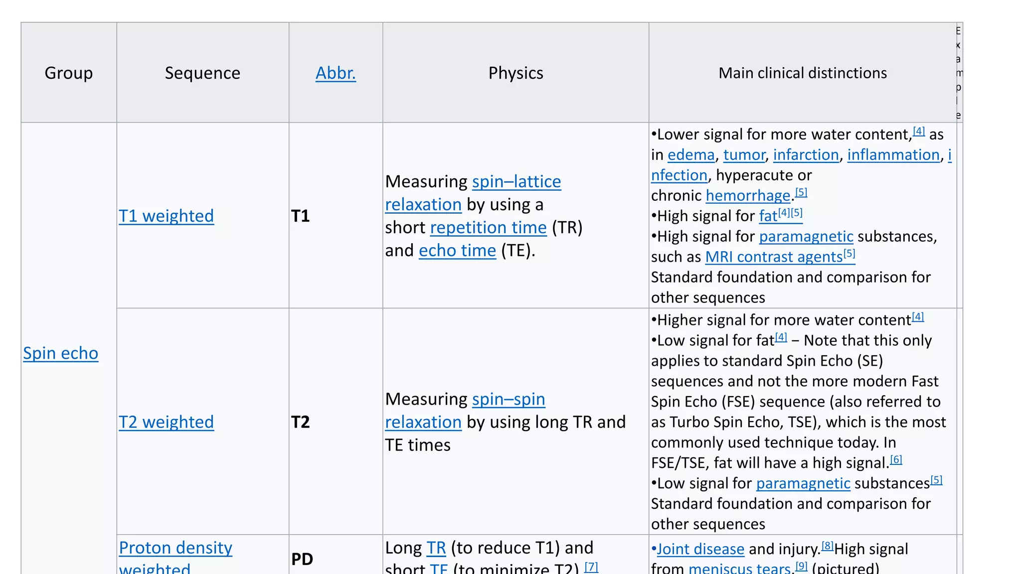Viewport: 1021px width, 574px height.
Task: Click the tumor link
Action: (744, 155)
